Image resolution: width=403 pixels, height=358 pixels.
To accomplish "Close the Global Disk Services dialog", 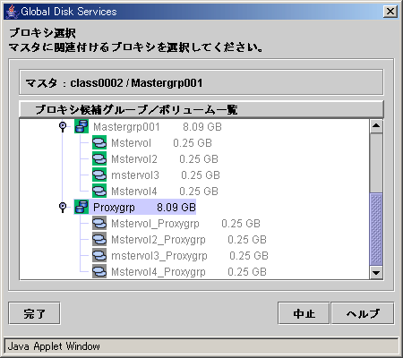I will (x=390, y=12).
